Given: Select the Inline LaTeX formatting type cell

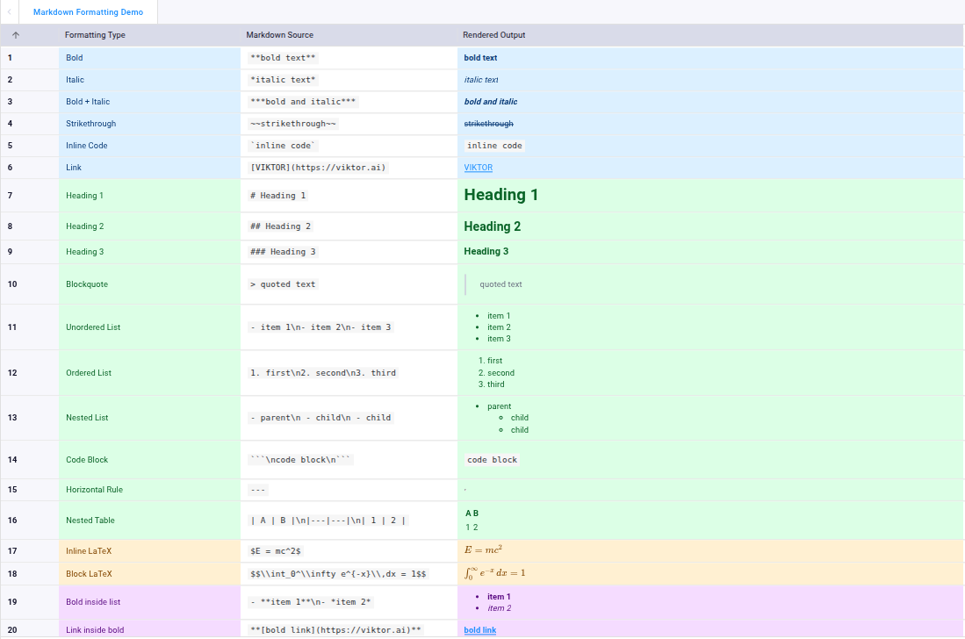Looking at the screenshot, I should pos(149,551).
